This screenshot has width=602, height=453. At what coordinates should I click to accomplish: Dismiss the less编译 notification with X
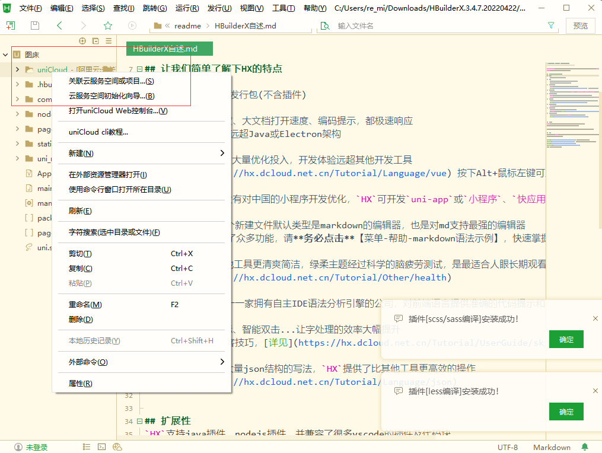coord(595,391)
